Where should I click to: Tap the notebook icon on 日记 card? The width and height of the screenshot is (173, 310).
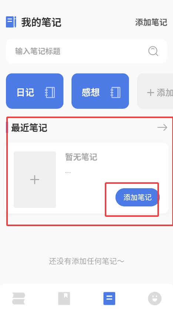[x=50, y=92]
